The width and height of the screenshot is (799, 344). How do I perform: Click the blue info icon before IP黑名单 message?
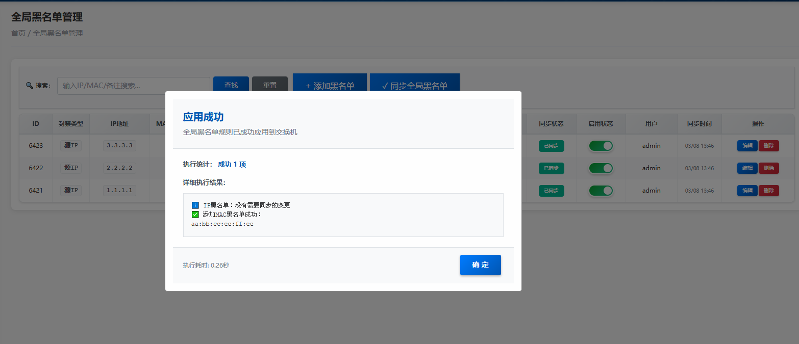click(194, 205)
